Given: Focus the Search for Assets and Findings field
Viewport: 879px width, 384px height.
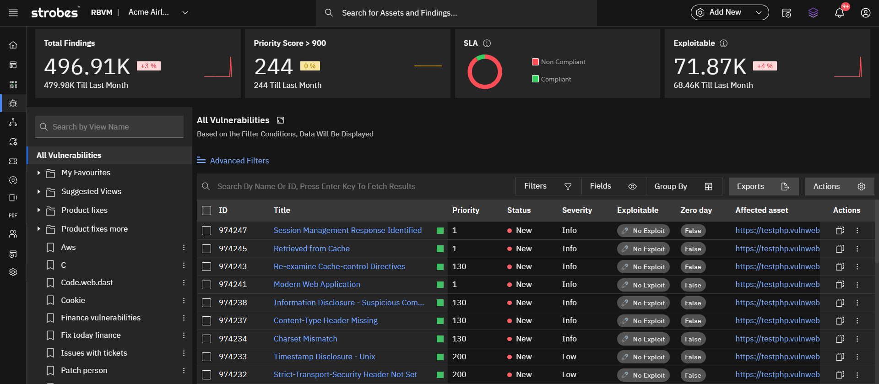Looking at the screenshot, I should point(456,13).
